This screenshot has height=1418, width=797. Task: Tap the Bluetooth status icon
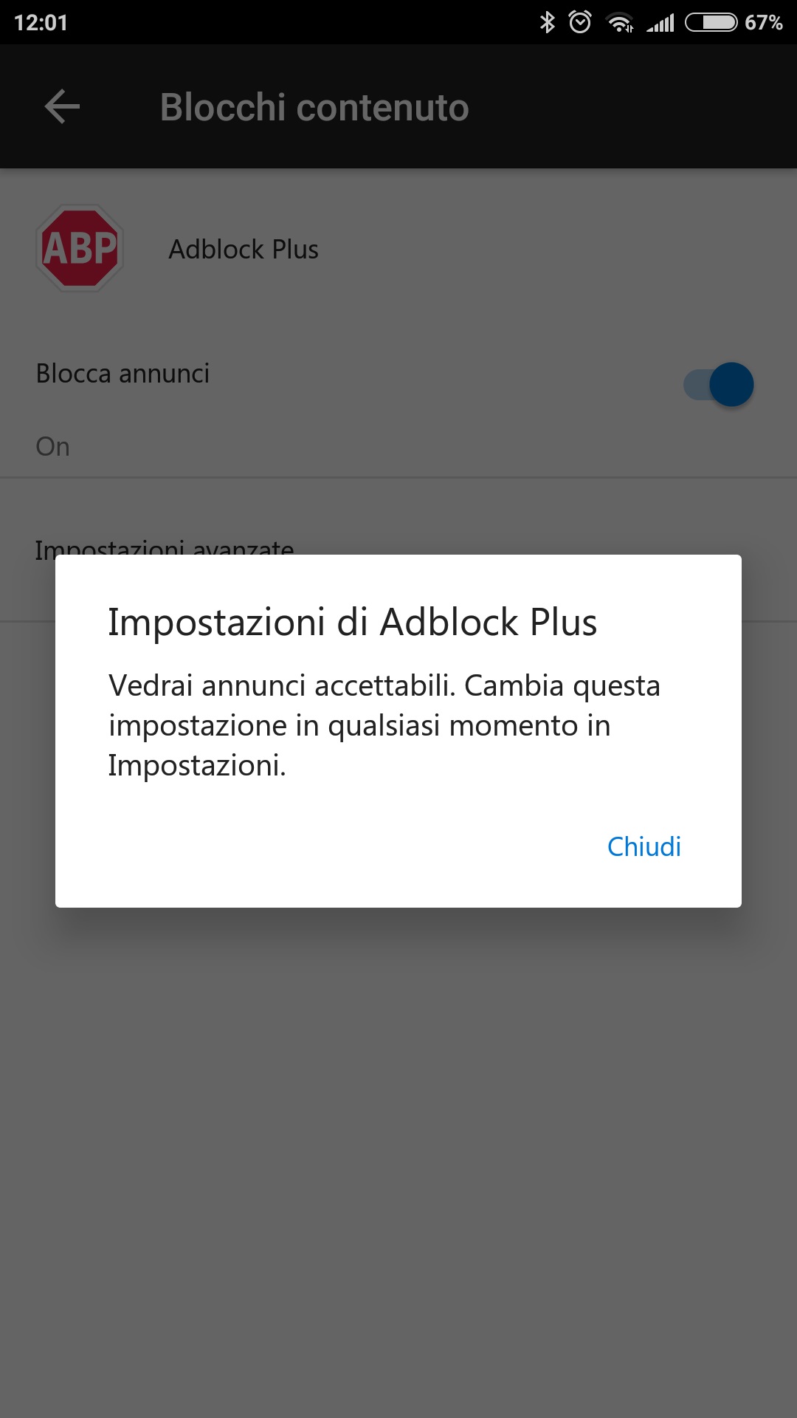pyautogui.click(x=547, y=22)
